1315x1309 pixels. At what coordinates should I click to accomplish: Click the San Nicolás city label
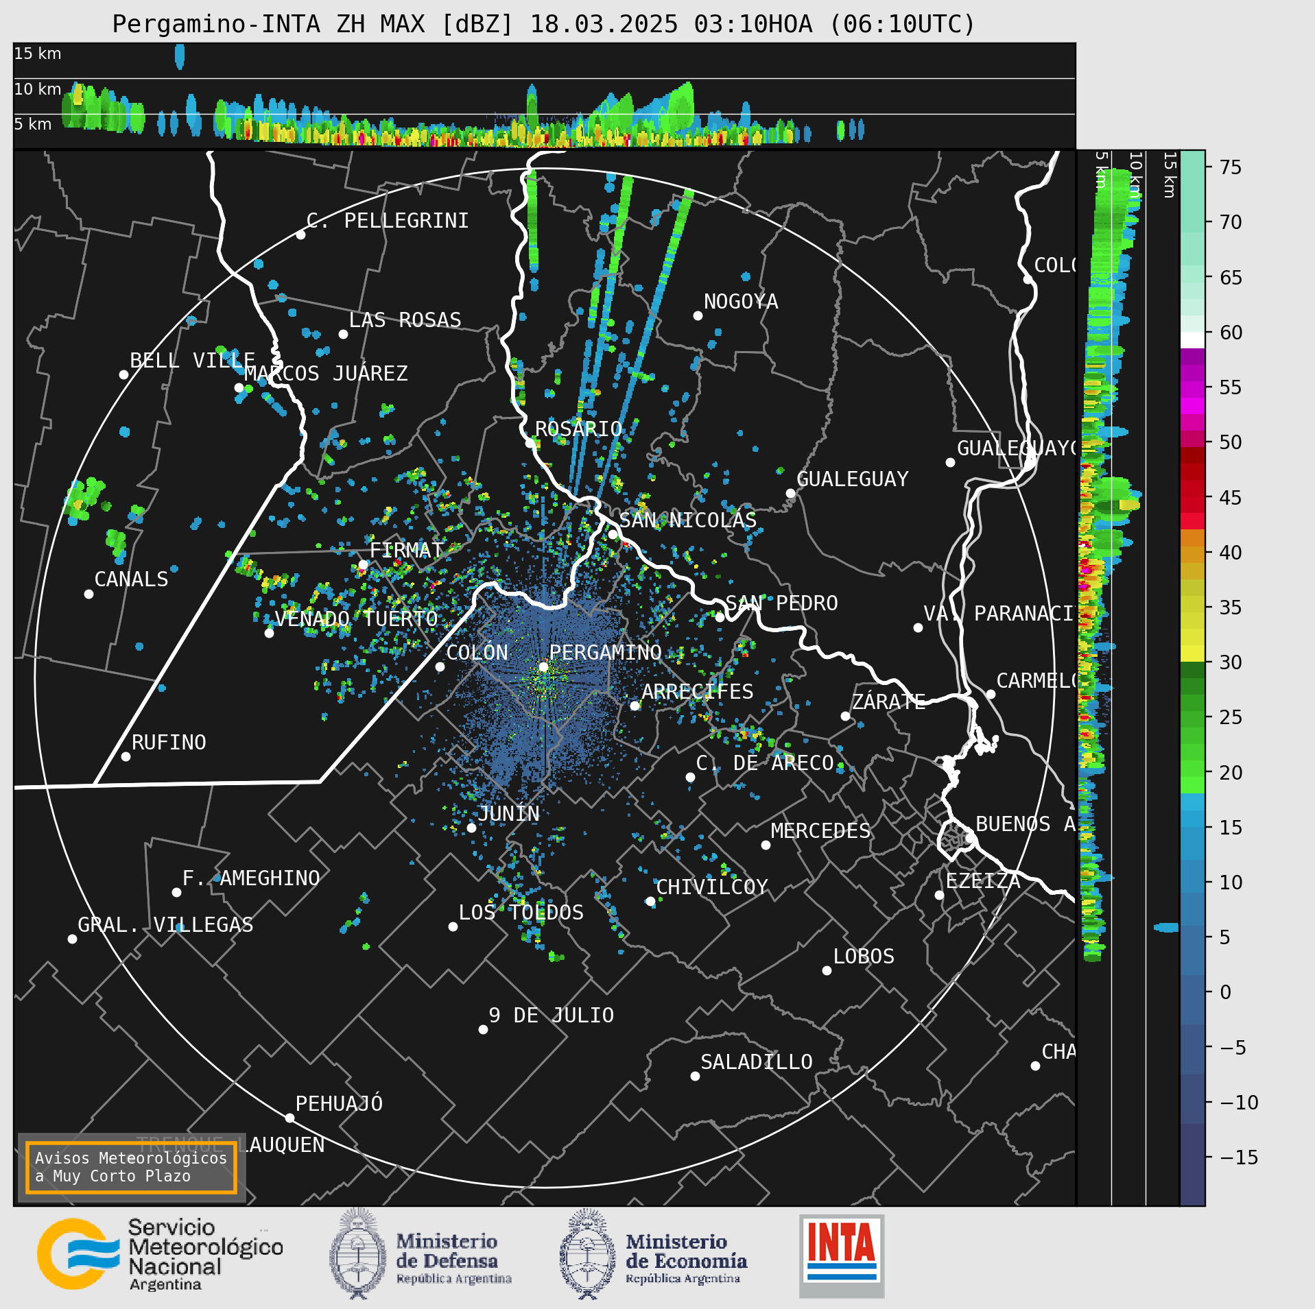coord(688,520)
